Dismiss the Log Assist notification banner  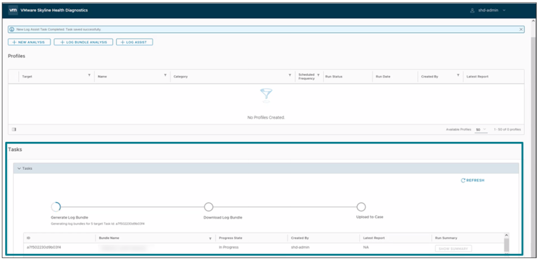click(x=521, y=30)
